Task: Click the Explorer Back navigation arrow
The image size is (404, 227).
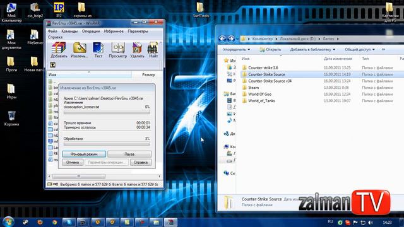Action: 222,38
